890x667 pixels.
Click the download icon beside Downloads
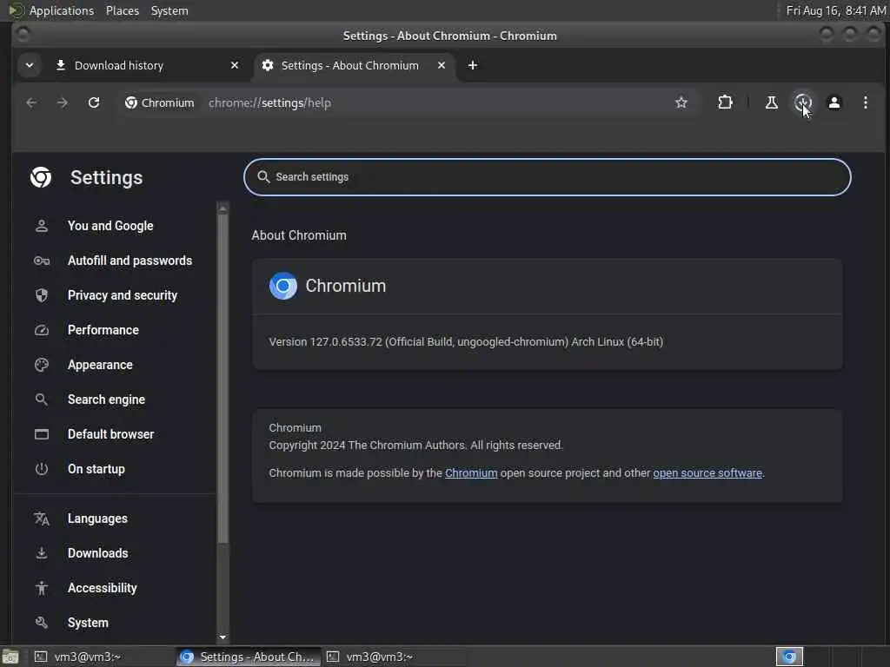42,553
